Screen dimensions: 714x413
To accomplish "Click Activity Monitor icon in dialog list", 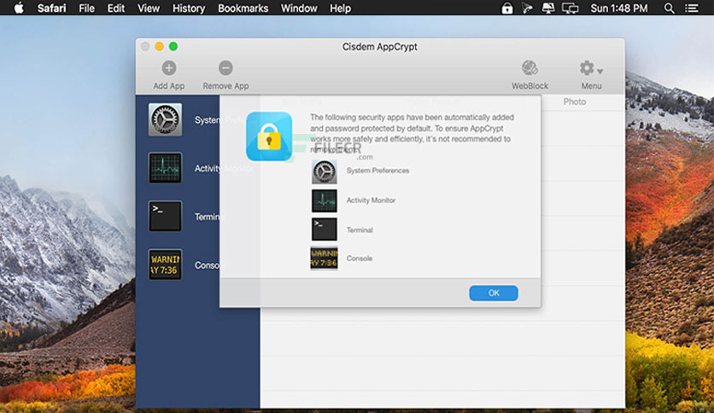I will click(325, 201).
